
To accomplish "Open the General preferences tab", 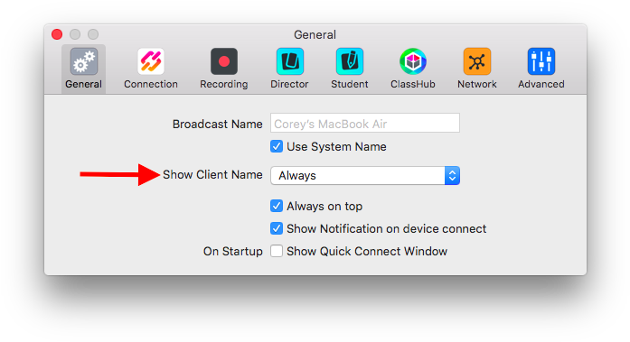I will (x=83, y=69).
